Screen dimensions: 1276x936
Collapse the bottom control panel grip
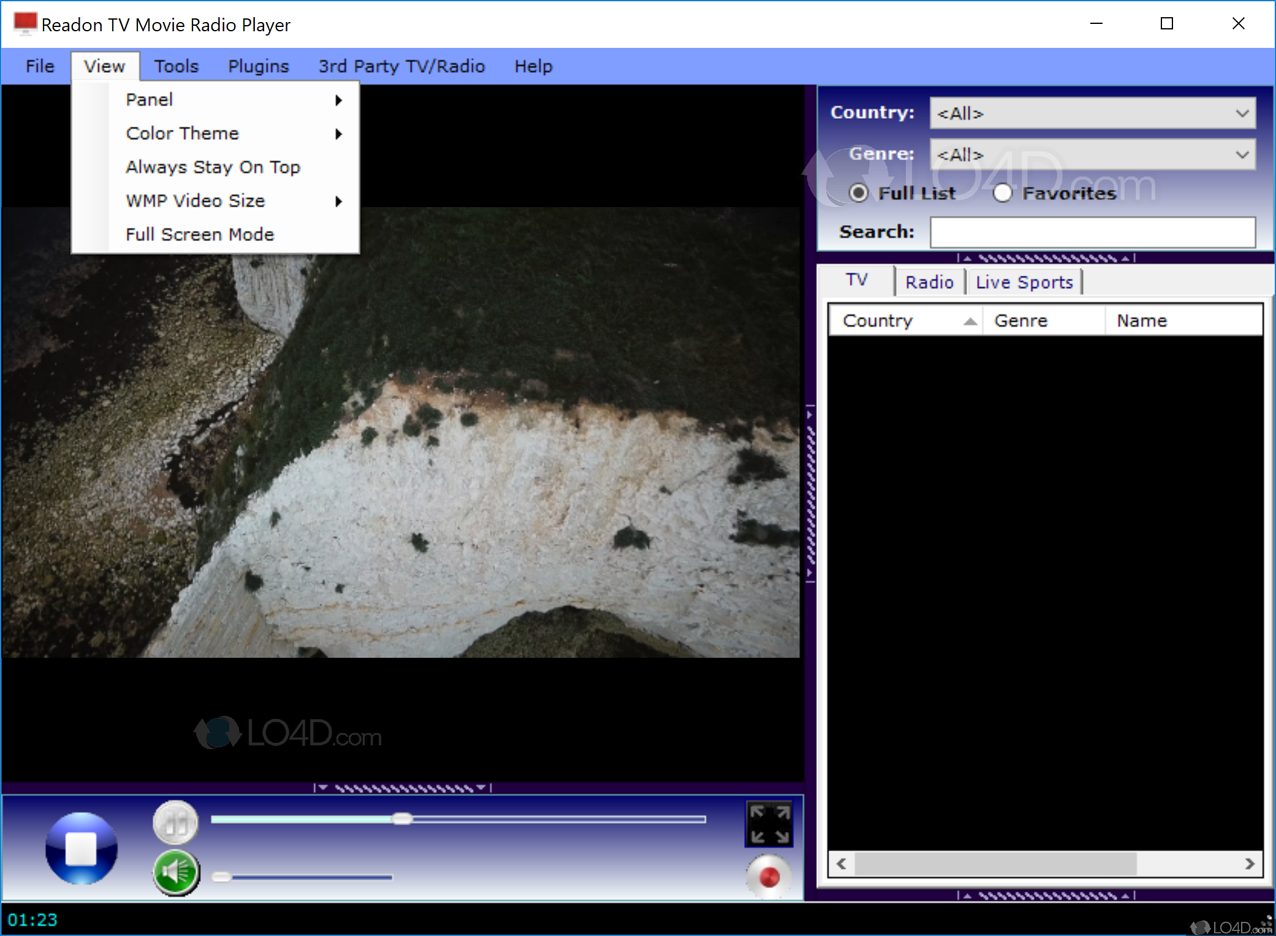tap(403, 788)
